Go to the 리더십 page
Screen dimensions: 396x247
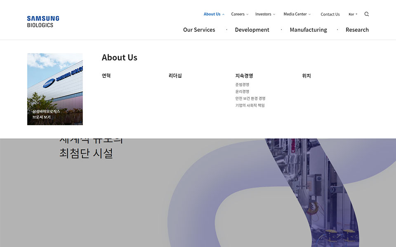175,76
